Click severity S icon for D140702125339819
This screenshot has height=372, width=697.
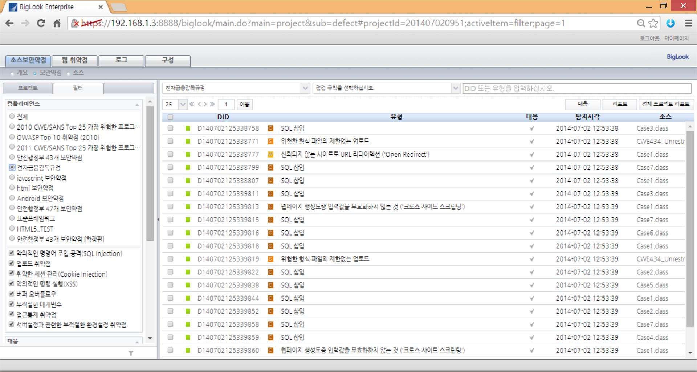coord(270,259)
